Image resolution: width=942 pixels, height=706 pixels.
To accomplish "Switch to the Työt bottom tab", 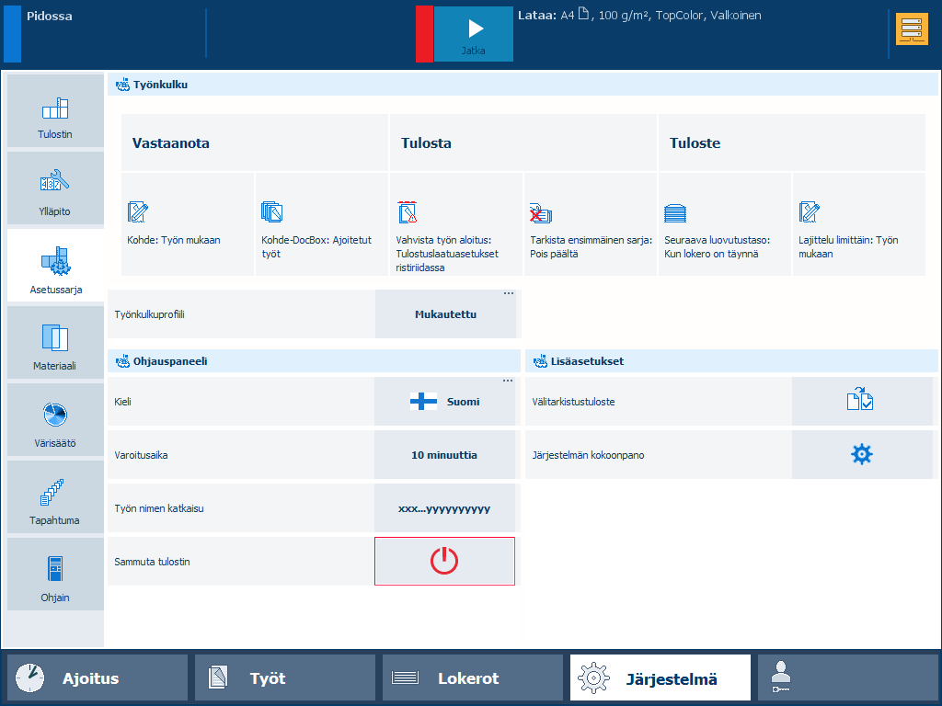I will (x=285, y=678).
